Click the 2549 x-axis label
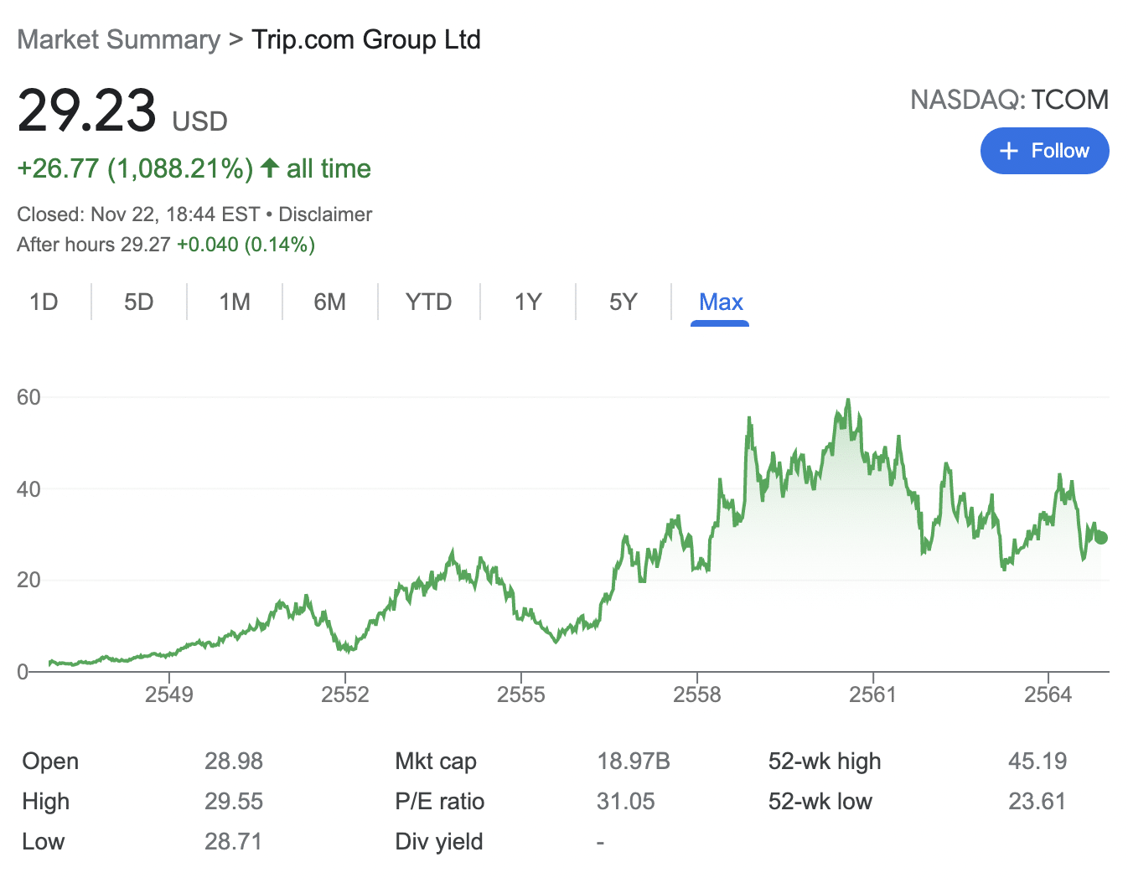 coord(169,695)
